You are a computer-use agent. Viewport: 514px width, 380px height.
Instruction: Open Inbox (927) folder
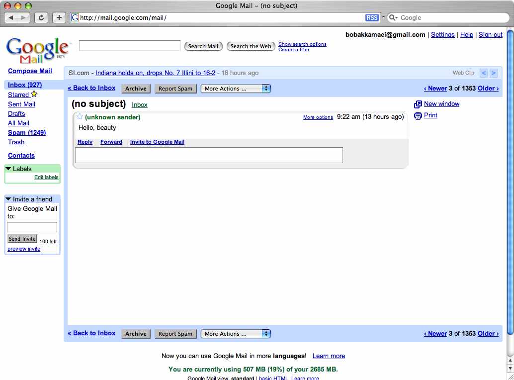pyautogui.click(x=25, y=85)
